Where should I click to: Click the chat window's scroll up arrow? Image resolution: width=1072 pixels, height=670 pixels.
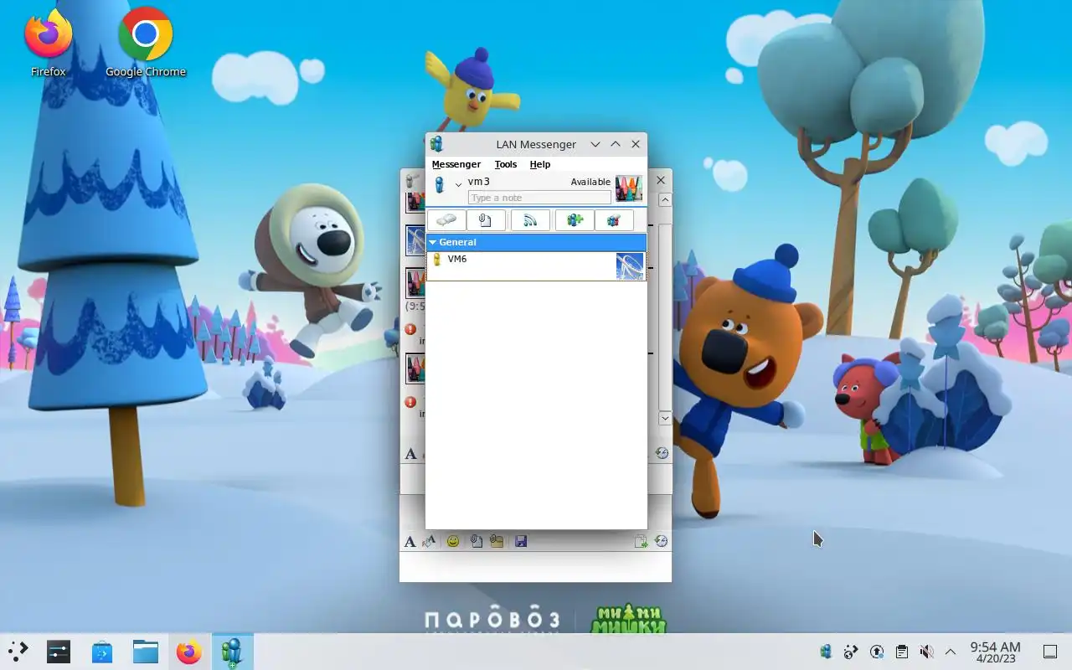coord(665,200)
